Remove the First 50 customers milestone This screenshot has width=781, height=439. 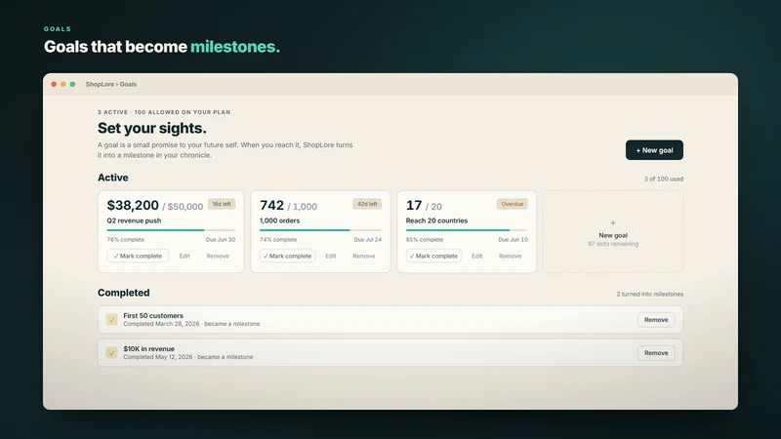click(656, 320)
